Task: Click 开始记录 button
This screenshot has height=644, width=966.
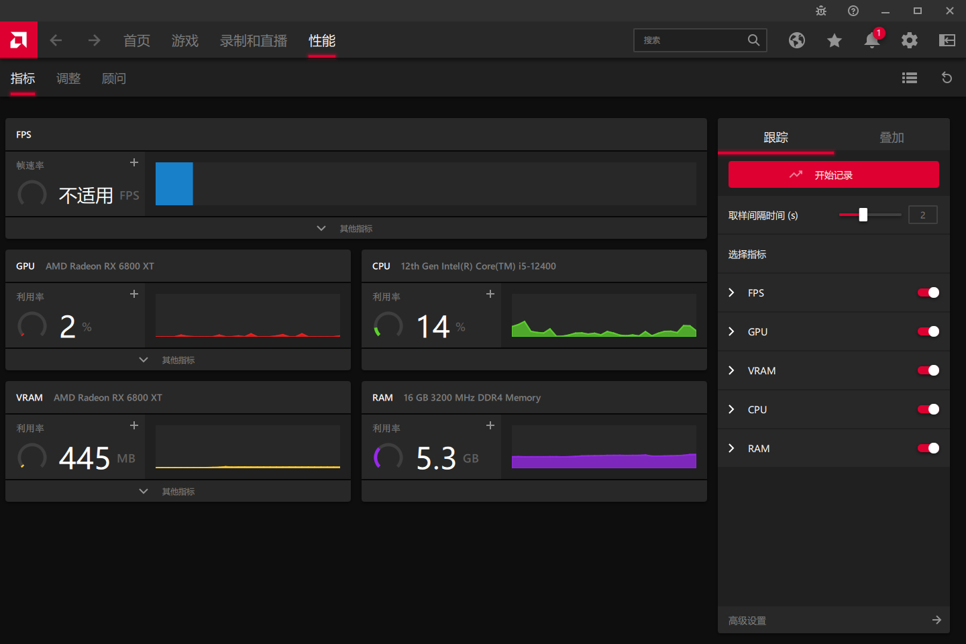Action: pos(834,174)
